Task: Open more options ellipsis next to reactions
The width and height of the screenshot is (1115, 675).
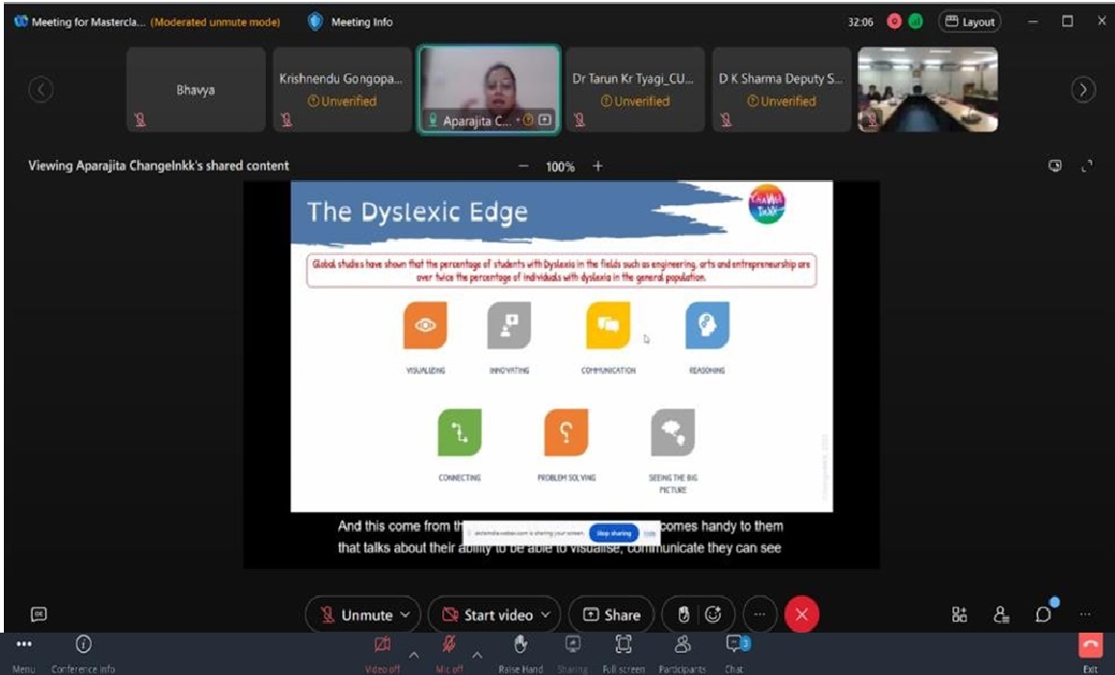Action: point(760,614)
